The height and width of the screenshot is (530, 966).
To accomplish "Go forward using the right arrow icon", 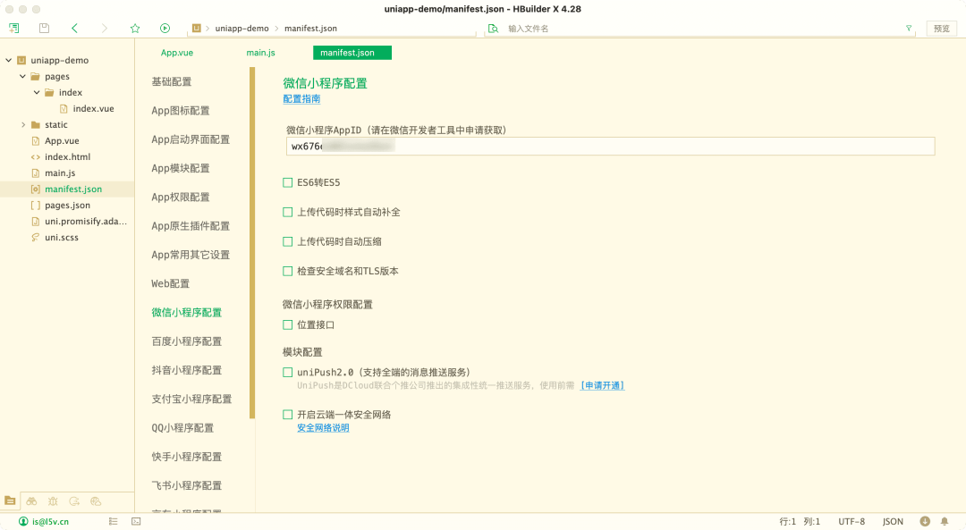I will (x=104, y=29).
